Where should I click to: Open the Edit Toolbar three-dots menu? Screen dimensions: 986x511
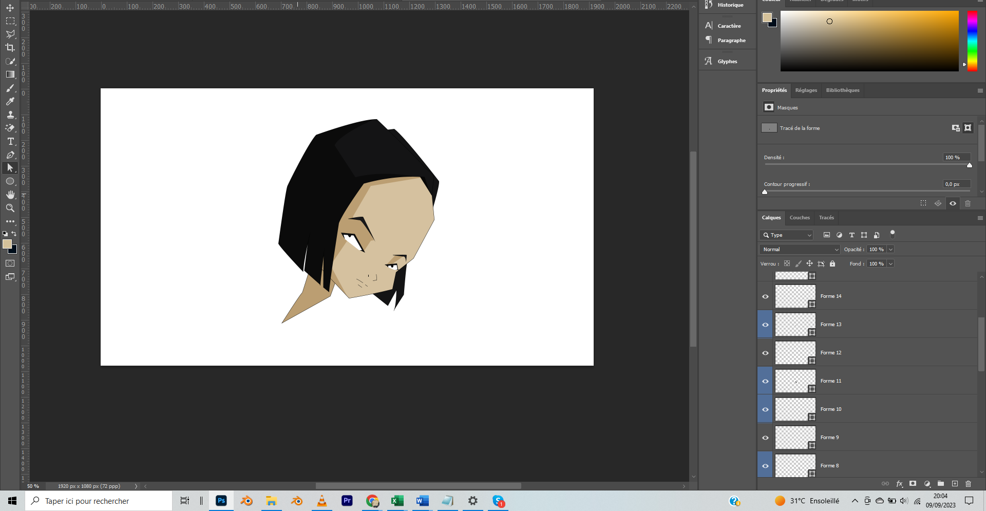[x=10, y=221]
